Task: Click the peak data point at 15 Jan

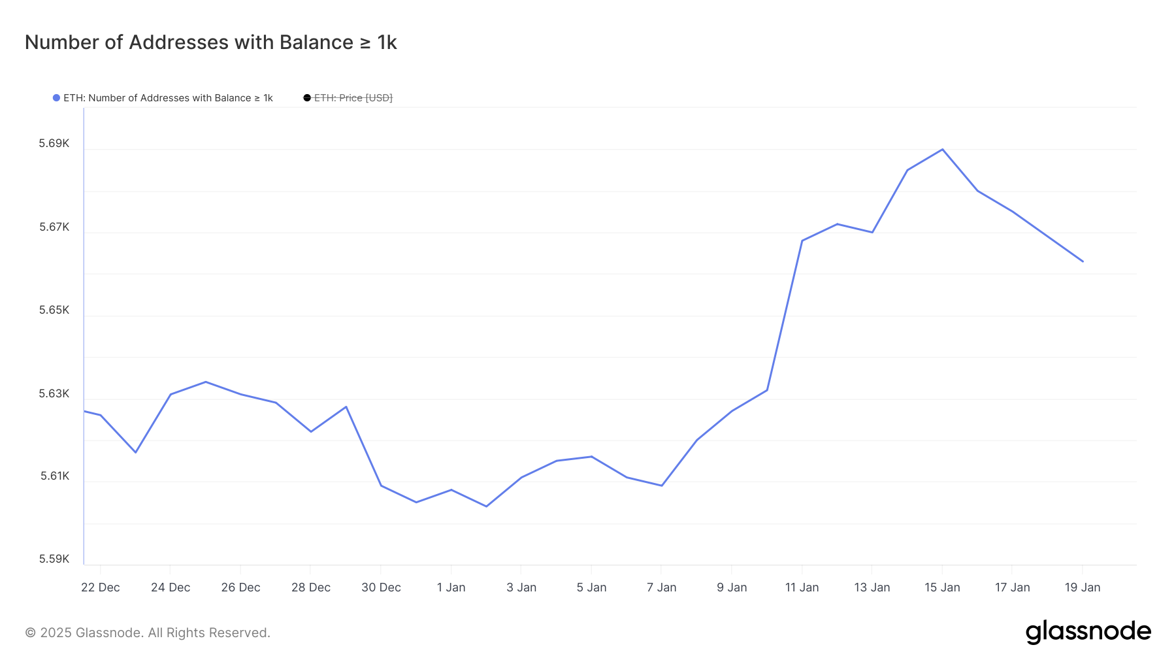Action: [x=942, y=150]
